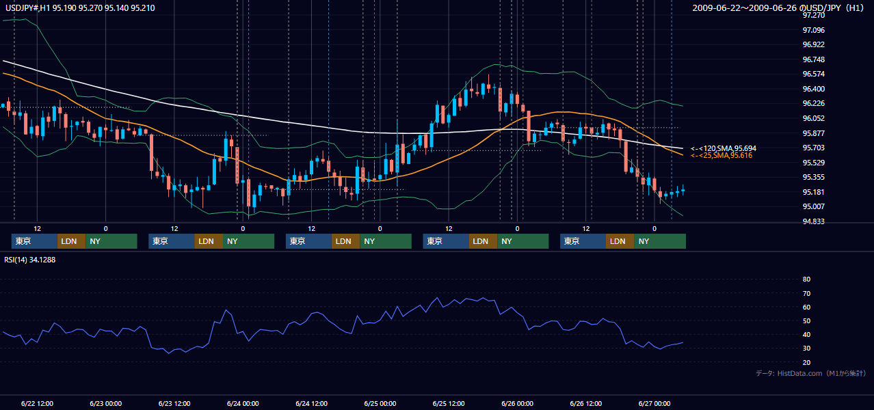Select the 6/23 00:00 time axis label
The width and height of the screenshot is (874, 410).
pyautogui.click(x=106, y=403)
